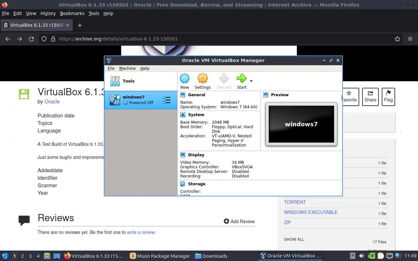The image size is (418, 261).
Task: Click the green floppy software item icon
Action: [x=24, y=94]
